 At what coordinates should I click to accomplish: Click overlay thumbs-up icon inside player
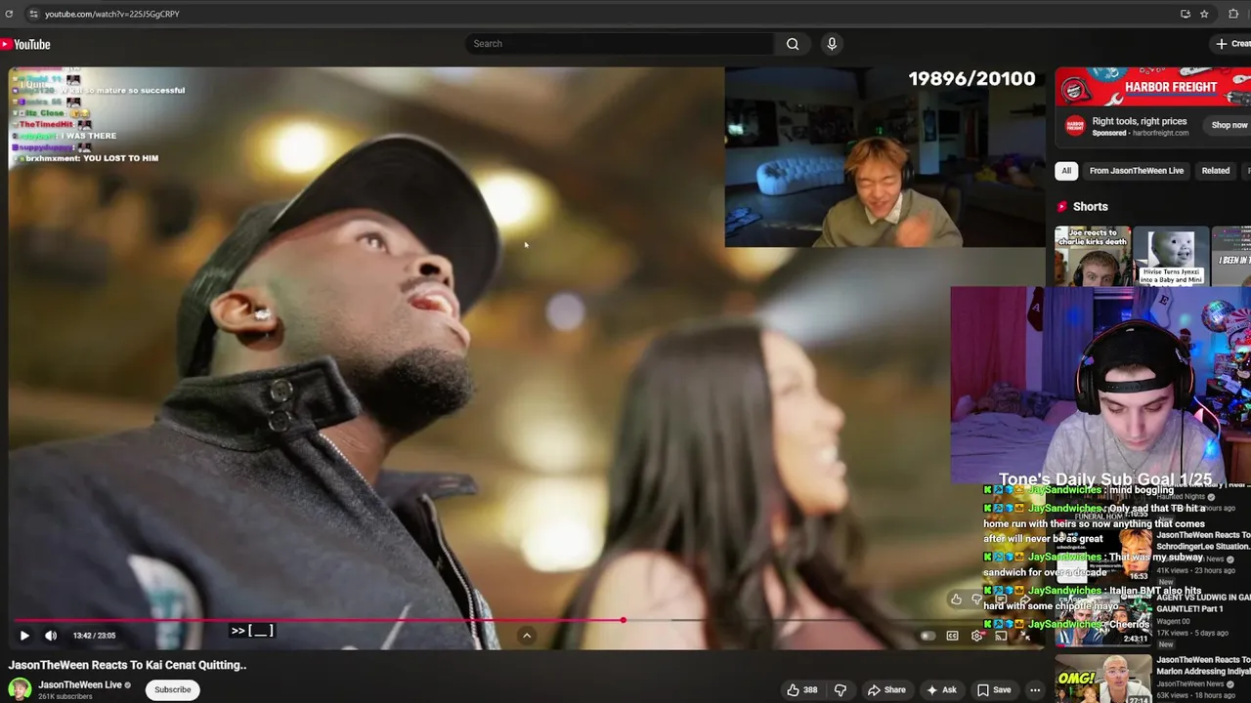click(x=956, y=600)
